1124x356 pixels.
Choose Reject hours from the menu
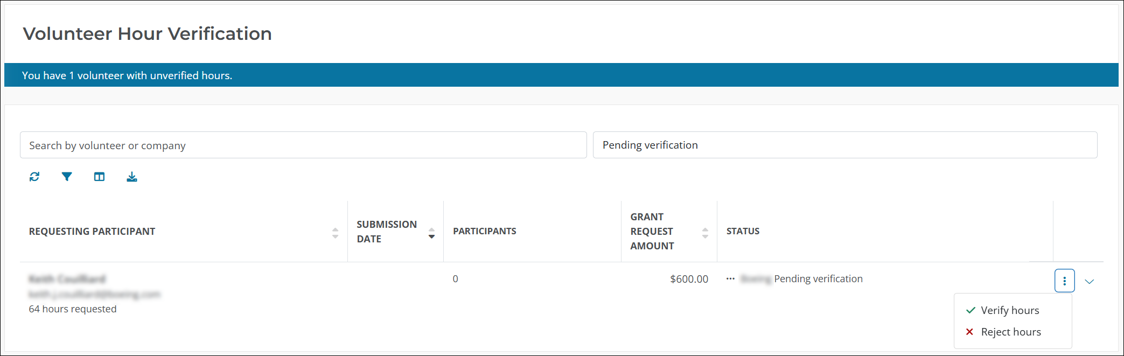(x=1011, y=332)
